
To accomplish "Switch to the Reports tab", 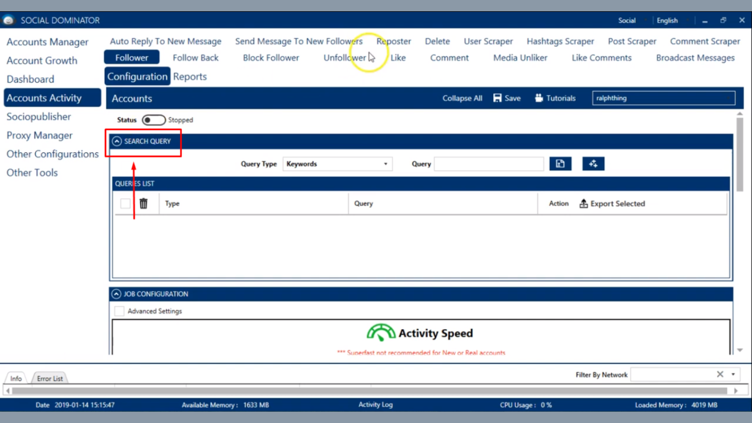I will (190, 76).
